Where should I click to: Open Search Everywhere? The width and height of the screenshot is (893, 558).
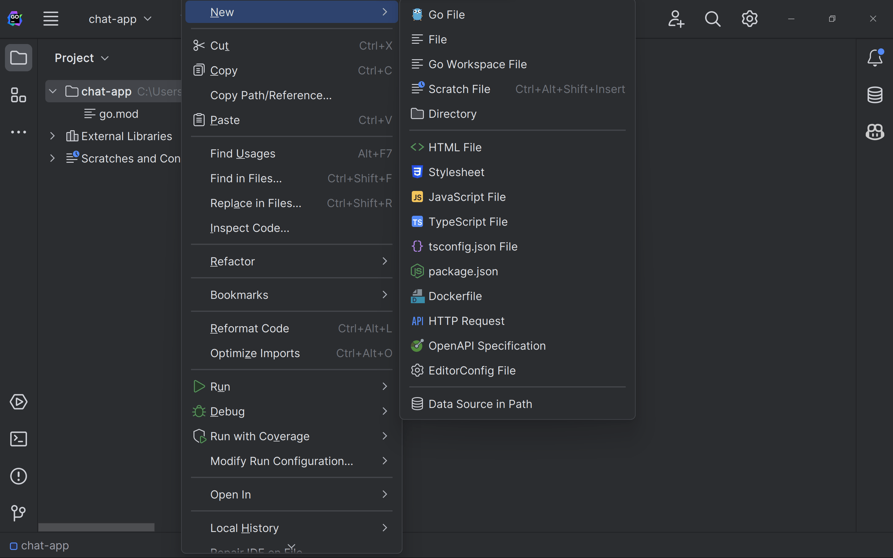712,19
